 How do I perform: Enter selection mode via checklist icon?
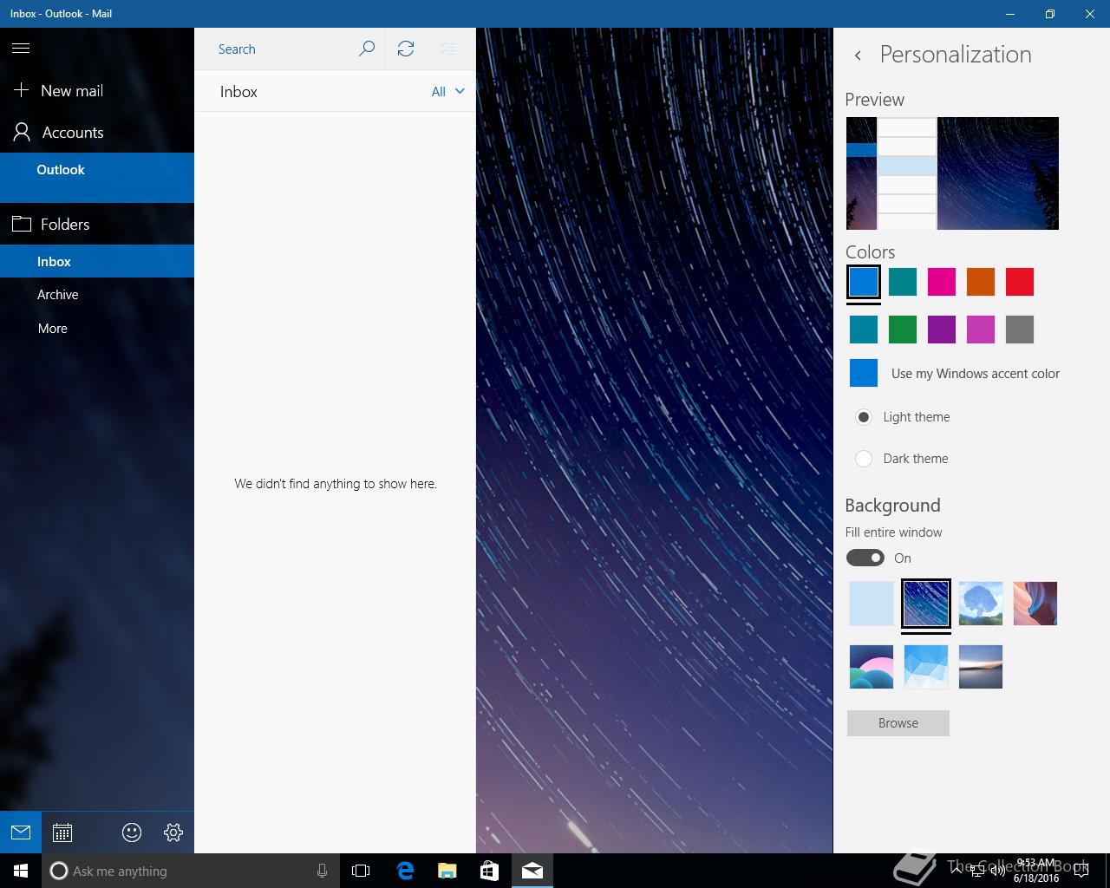pos(447,49)
